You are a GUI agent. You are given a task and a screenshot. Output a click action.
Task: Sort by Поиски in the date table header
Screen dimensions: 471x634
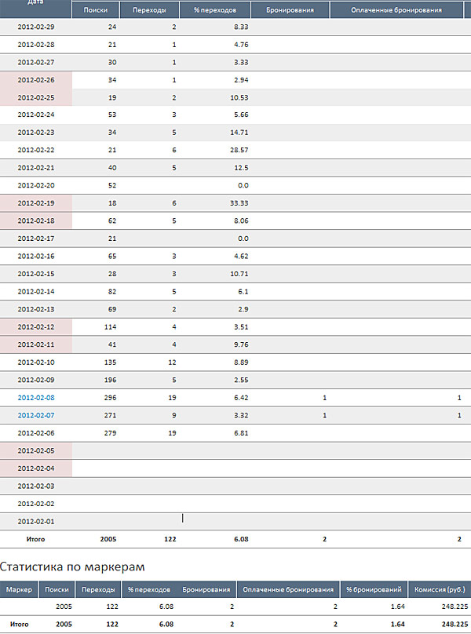pos(95,10)
